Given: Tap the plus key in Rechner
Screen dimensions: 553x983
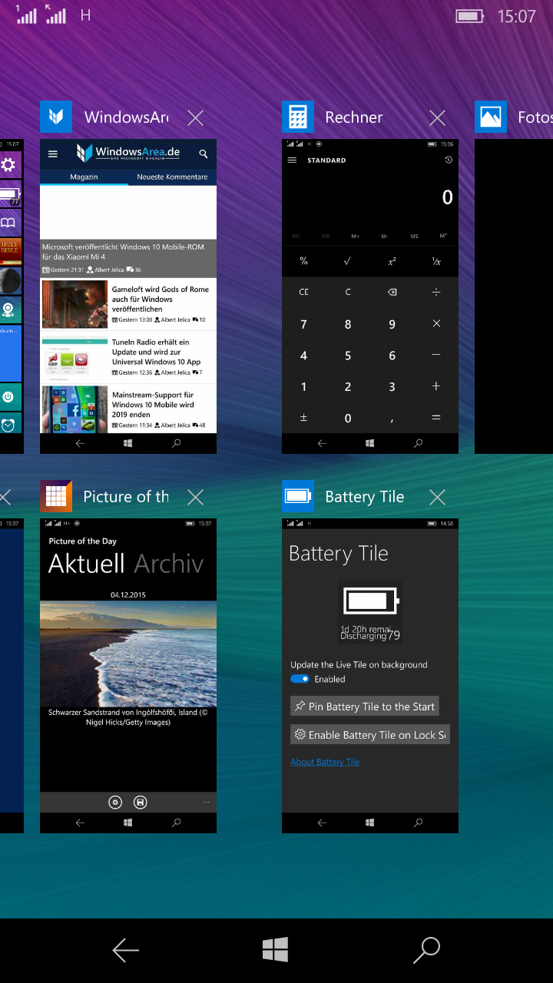Looking at the screenshot, I should click(x=436, y=386).
